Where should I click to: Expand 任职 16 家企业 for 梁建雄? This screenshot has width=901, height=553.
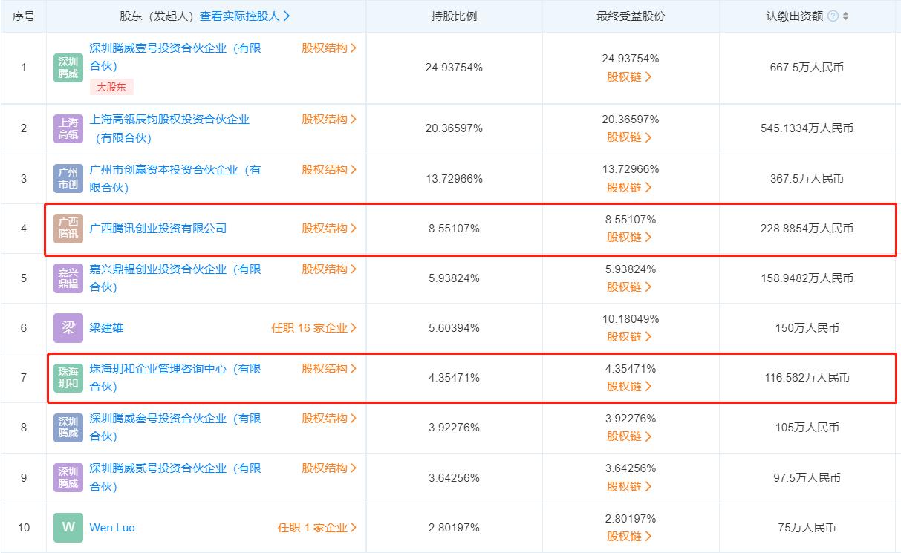point(314,328)
